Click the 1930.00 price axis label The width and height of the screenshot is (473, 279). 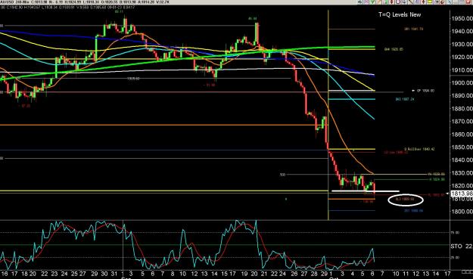[462, 45]
